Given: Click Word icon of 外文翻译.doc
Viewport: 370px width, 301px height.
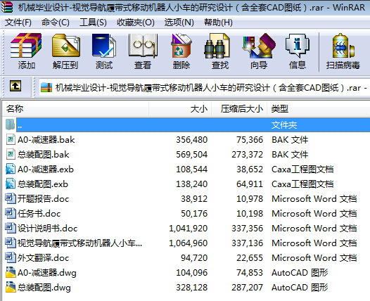Looking at the screenshot, I should (11, 257).
